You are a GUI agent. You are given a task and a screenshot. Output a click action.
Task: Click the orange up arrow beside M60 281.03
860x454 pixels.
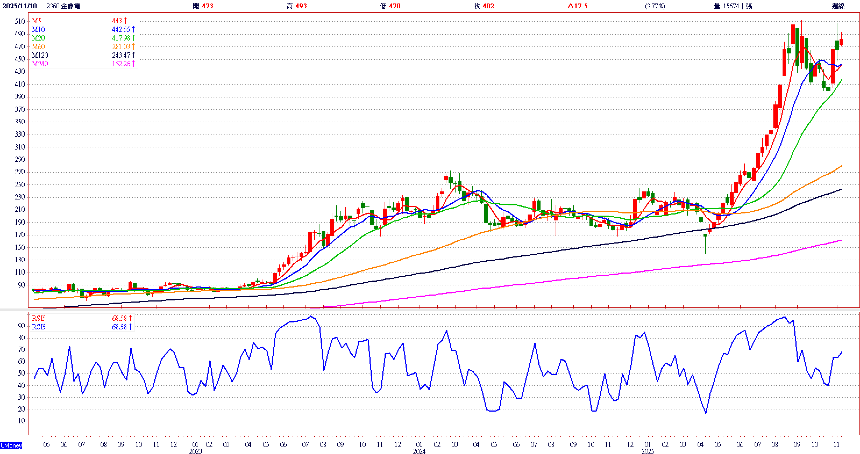point(134,47)
